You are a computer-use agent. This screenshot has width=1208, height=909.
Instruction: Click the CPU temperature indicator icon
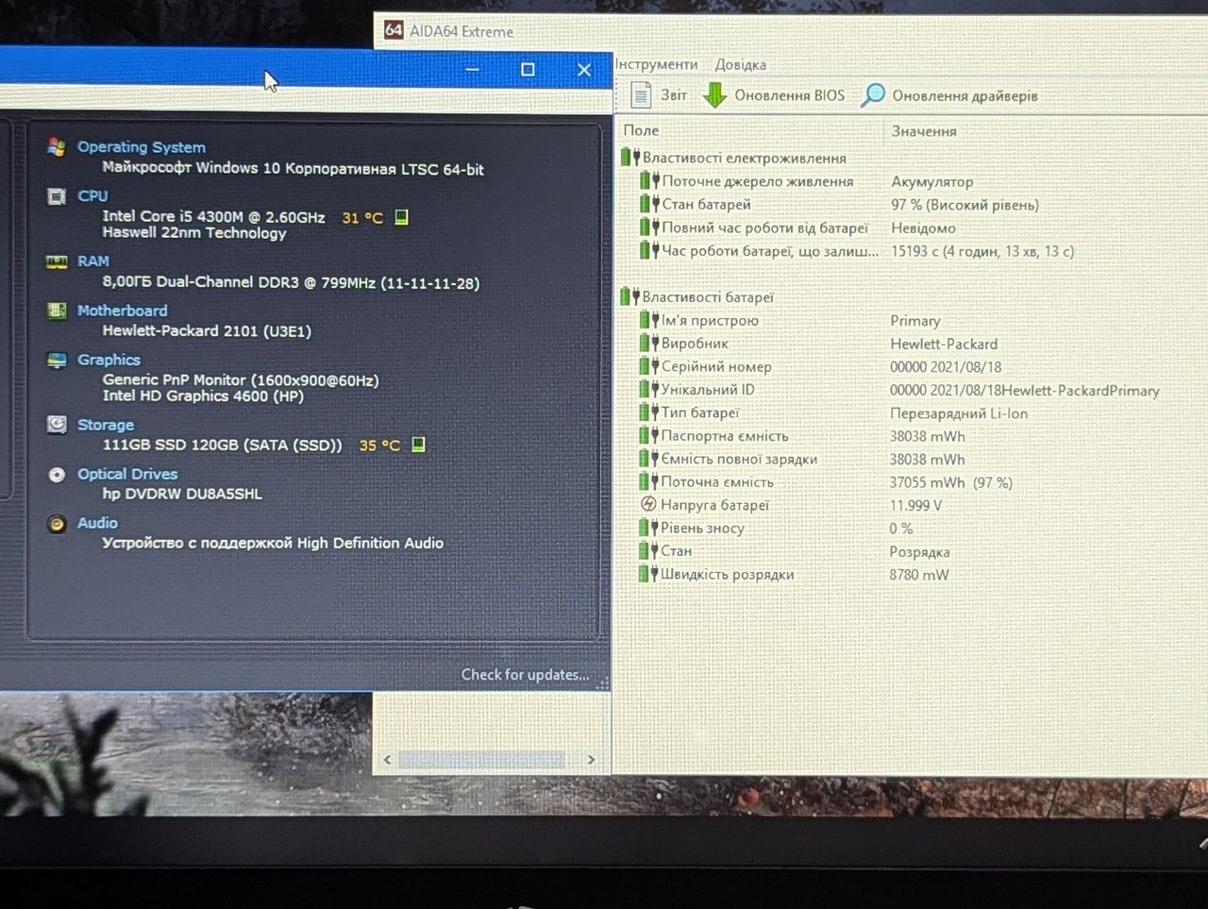(401, 217)
